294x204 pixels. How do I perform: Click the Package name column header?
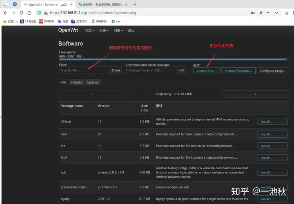[x=71, y=106]
